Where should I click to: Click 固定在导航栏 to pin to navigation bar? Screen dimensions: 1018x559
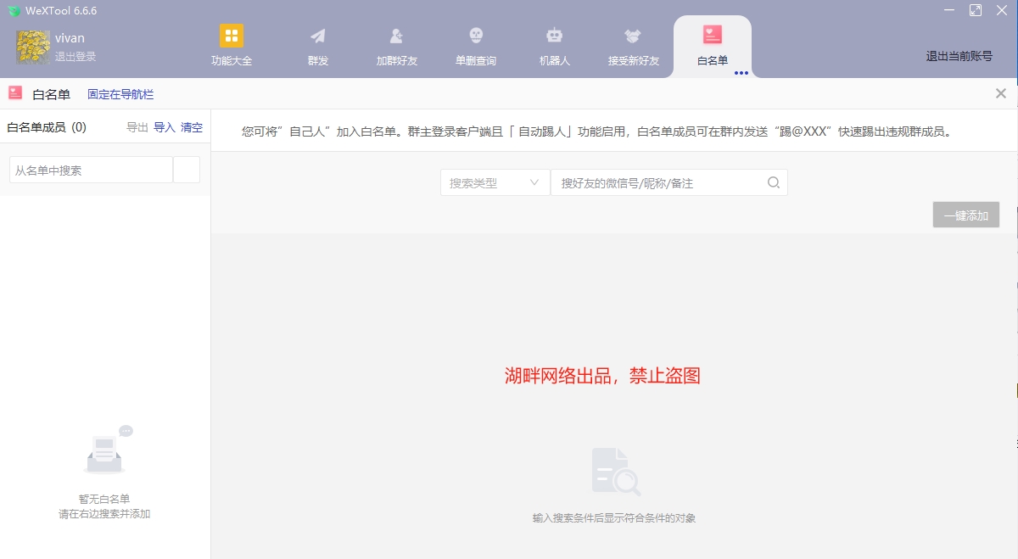[x=119, y=94]
